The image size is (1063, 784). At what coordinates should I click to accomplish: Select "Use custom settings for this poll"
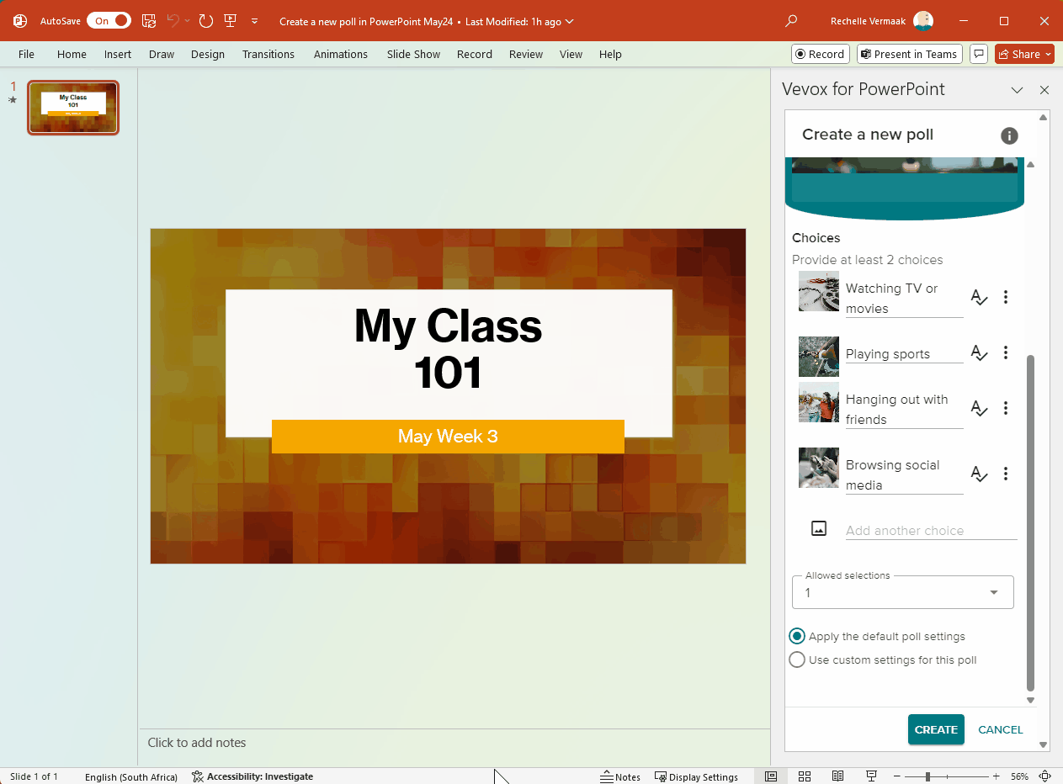pyautogui.click(x=797, y=660)
